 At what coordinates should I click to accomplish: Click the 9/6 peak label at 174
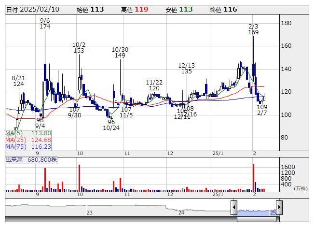45,23
